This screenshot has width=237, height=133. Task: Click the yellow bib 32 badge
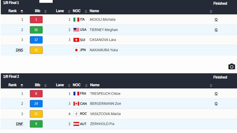pyautogui.click(x=36, y=50)
